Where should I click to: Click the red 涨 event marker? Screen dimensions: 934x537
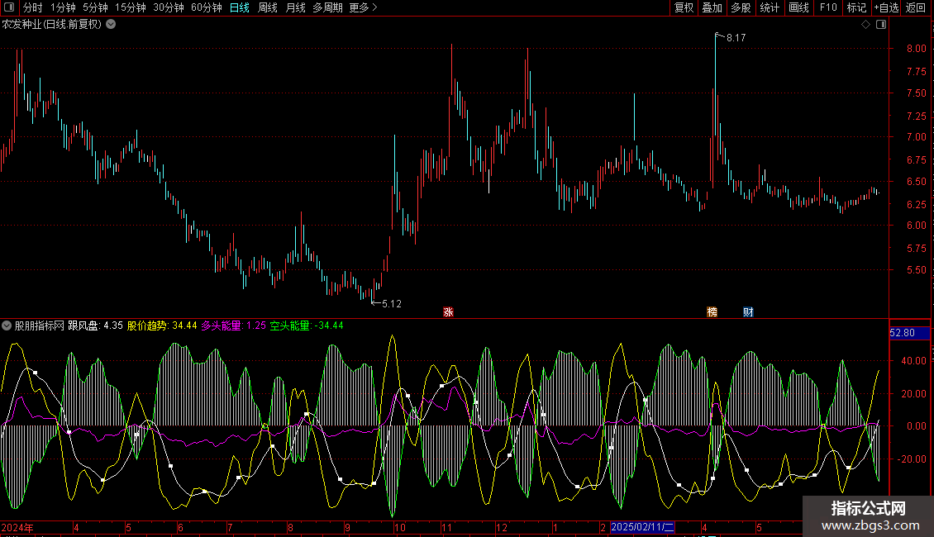449,312
